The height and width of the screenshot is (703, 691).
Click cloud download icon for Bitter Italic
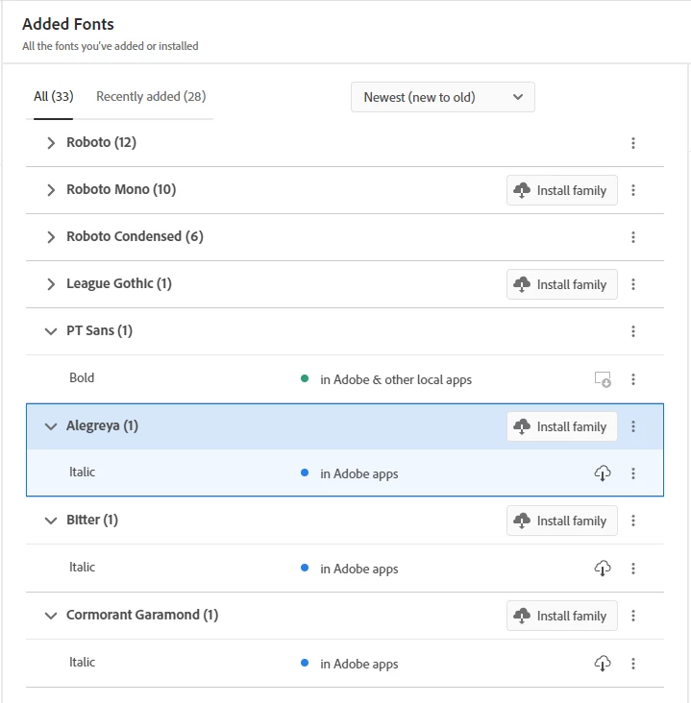pos(603,569)
